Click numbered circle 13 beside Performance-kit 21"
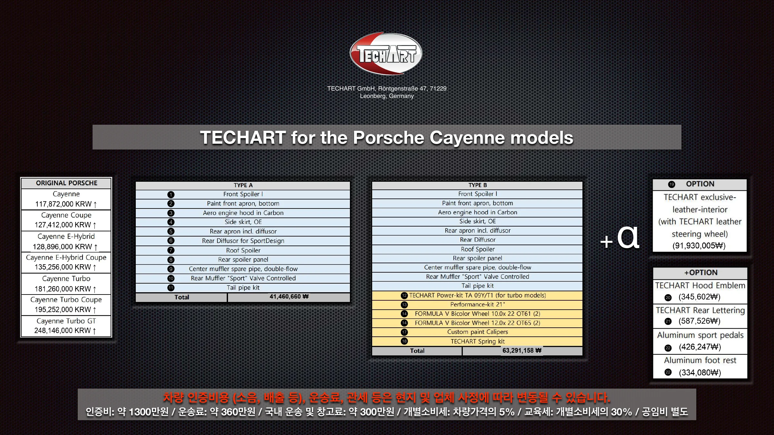The image size is (774, 435). point(404,305)
